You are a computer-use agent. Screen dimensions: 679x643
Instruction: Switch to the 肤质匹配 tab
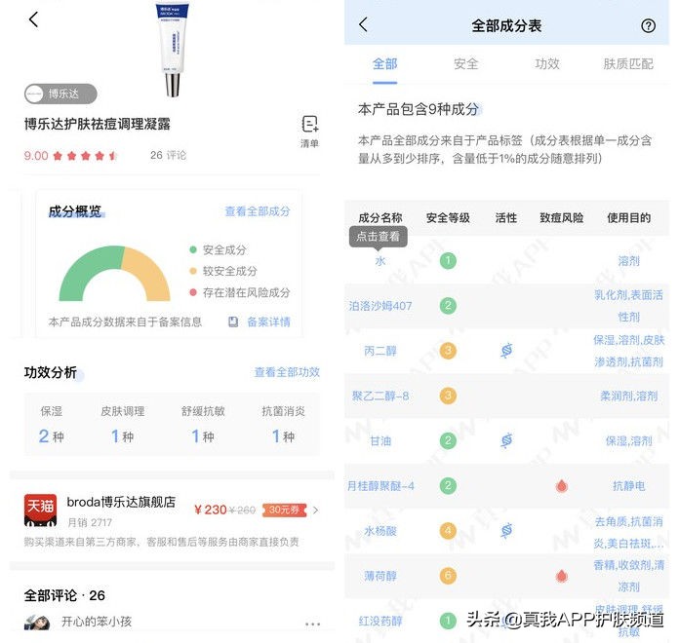point(628,64)
